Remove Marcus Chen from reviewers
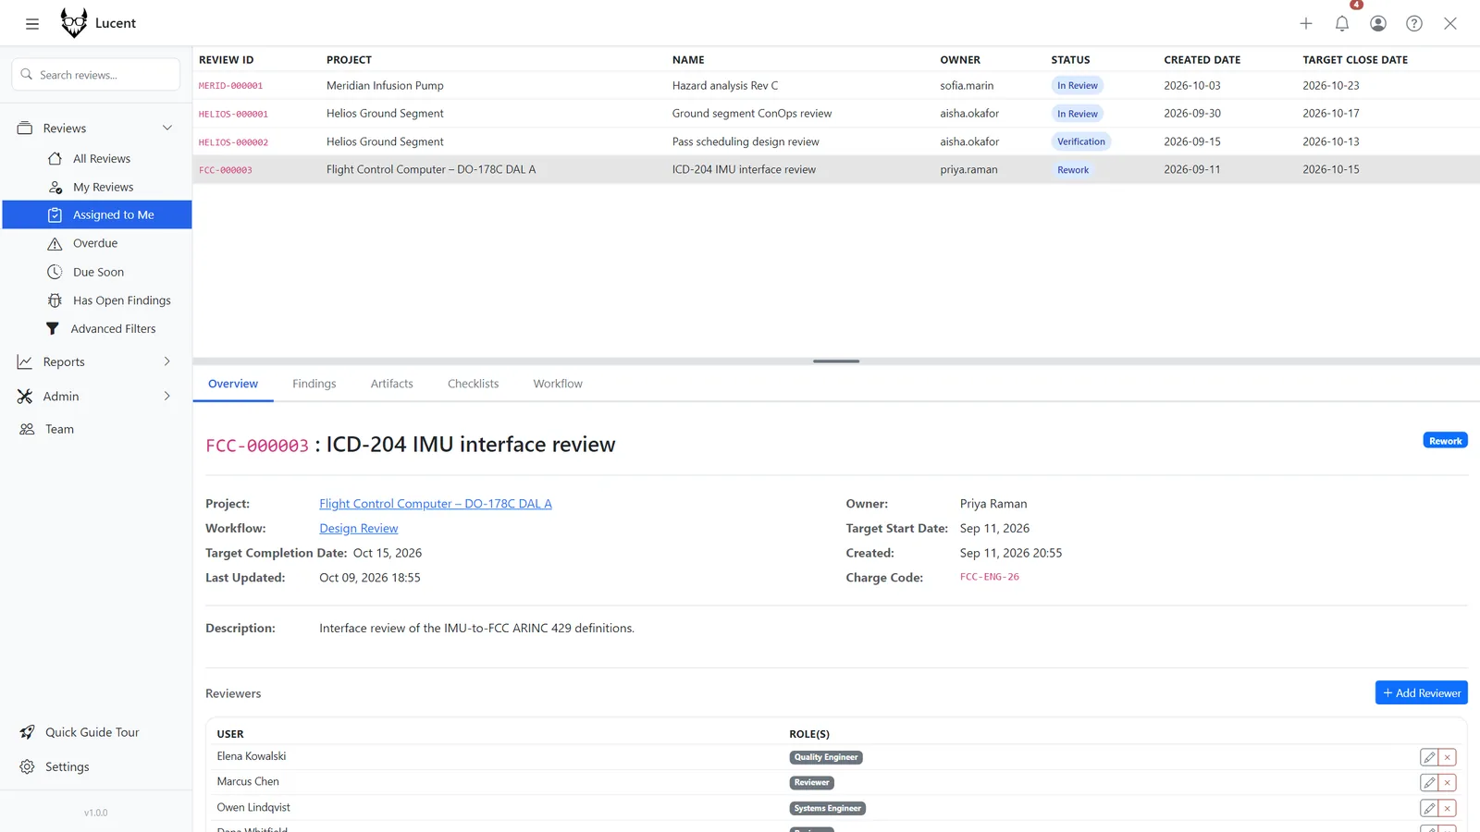1480x832 pixels. click(x=1448, y=783)
